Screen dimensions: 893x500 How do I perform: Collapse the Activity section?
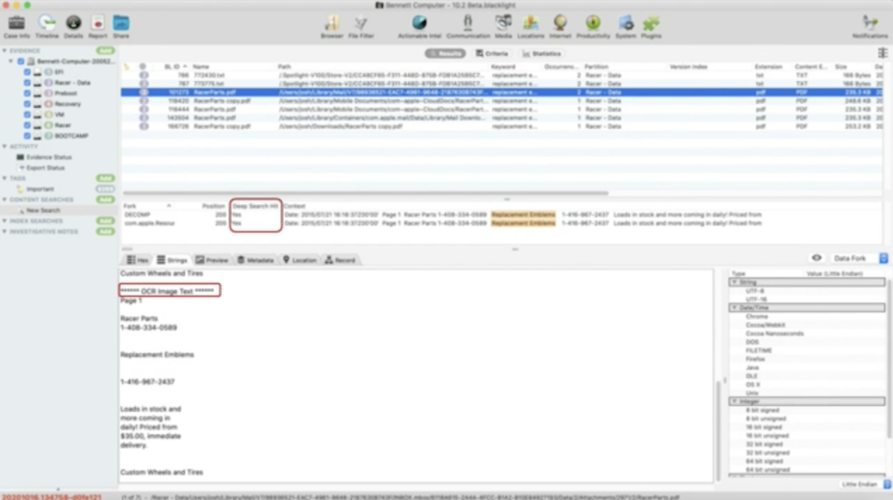[4, 146]
